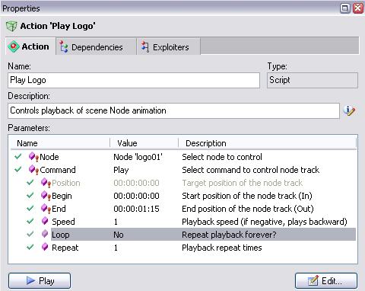Click the action cube icon beside the title
365x291 pixels.
(x=11, y=26)
